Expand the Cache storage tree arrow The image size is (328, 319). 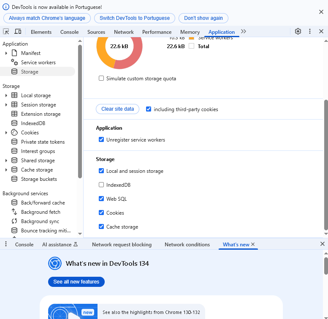pos(6,170)
